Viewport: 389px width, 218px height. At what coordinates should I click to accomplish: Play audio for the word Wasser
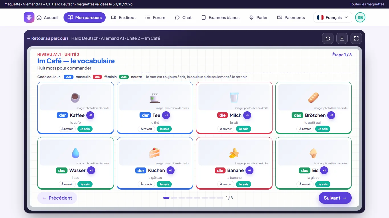91,170
